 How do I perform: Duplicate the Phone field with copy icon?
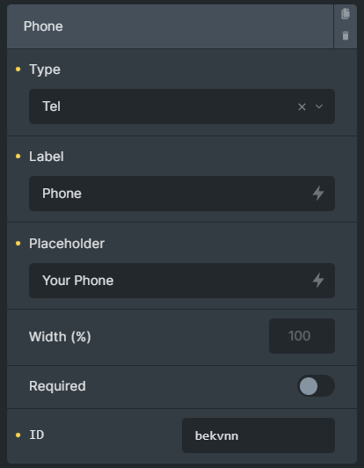point(346,14)
